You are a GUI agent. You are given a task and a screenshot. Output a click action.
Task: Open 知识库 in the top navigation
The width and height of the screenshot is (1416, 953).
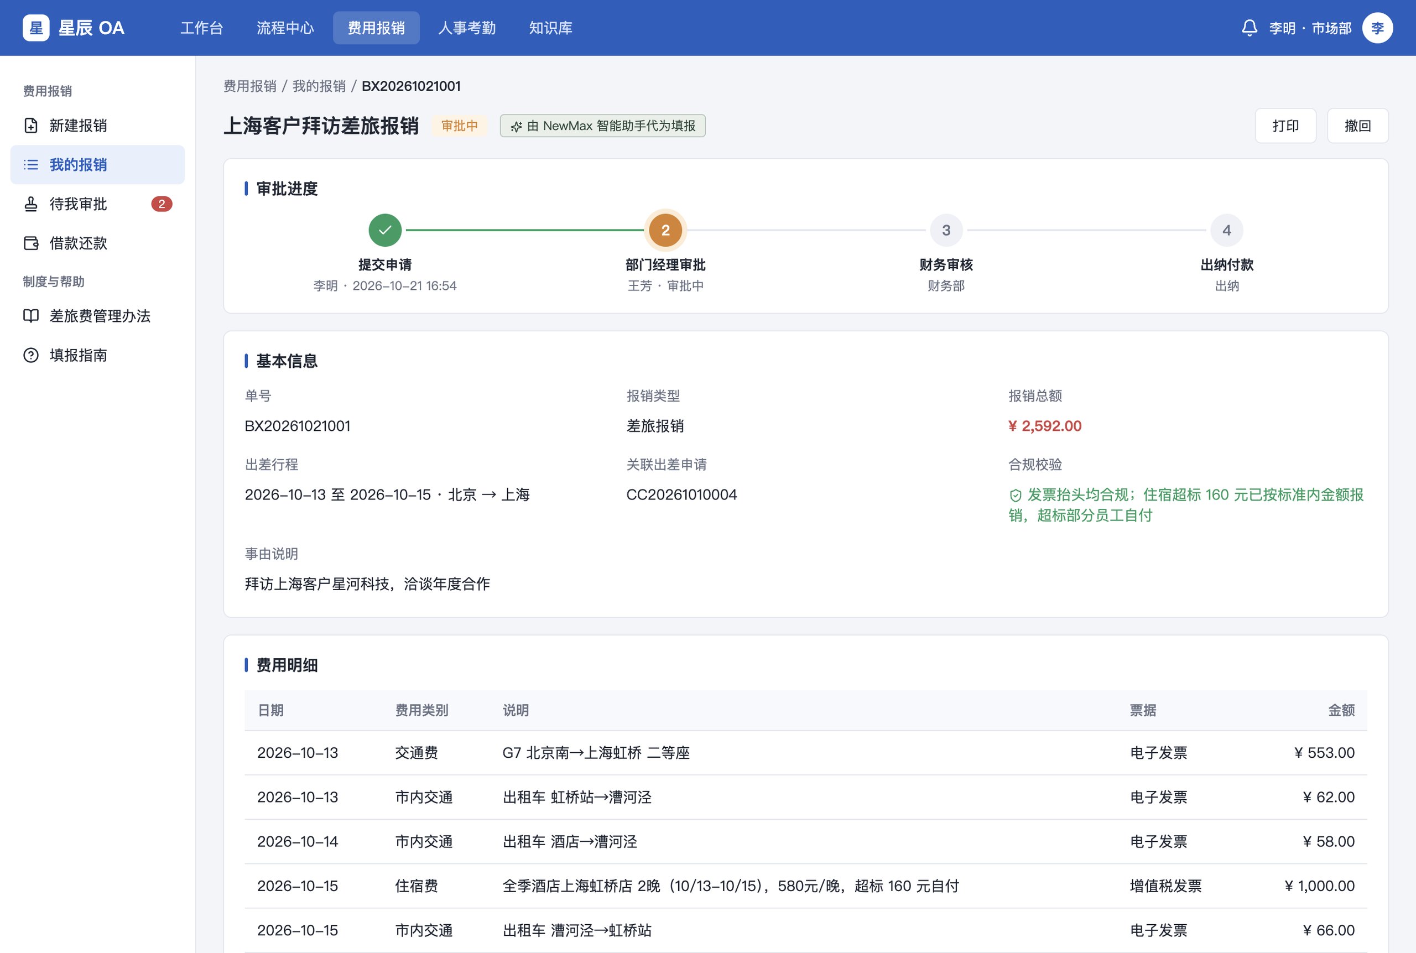550,28
